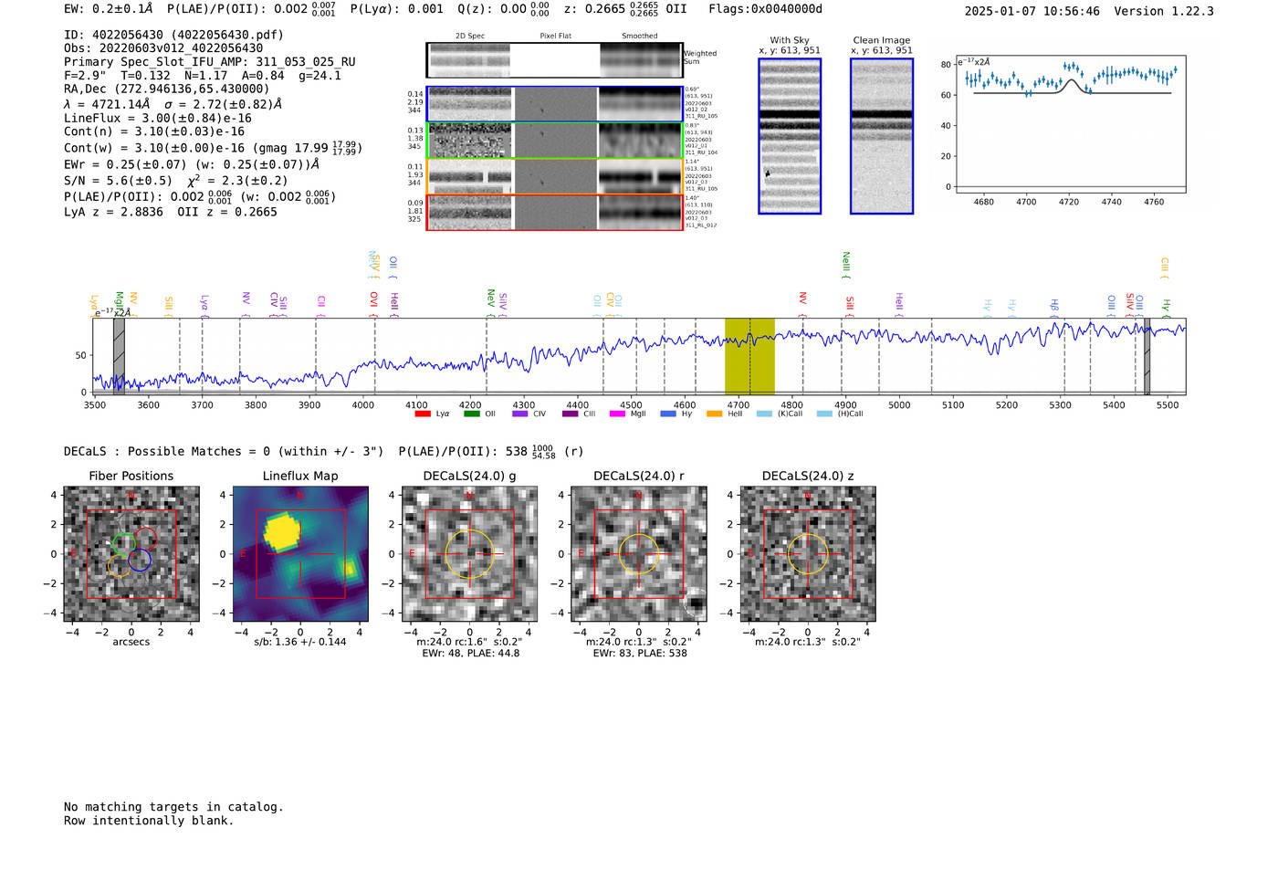This screenshot has width=1278, height=870.
Task: Click the (H)CaII legend swatch
Action: [824, 414]
